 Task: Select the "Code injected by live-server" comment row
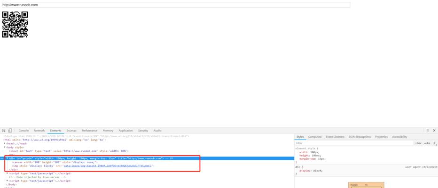point(147,177)
